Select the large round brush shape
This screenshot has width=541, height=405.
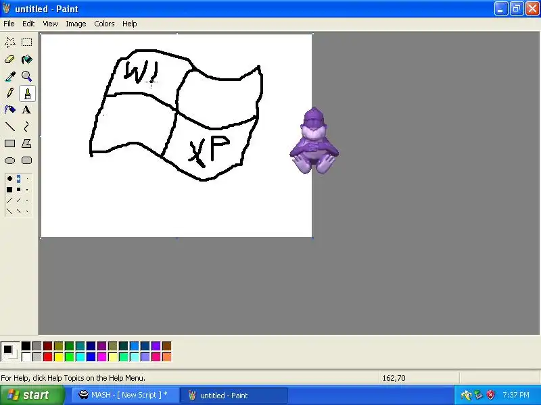click(x=9, y=178)
